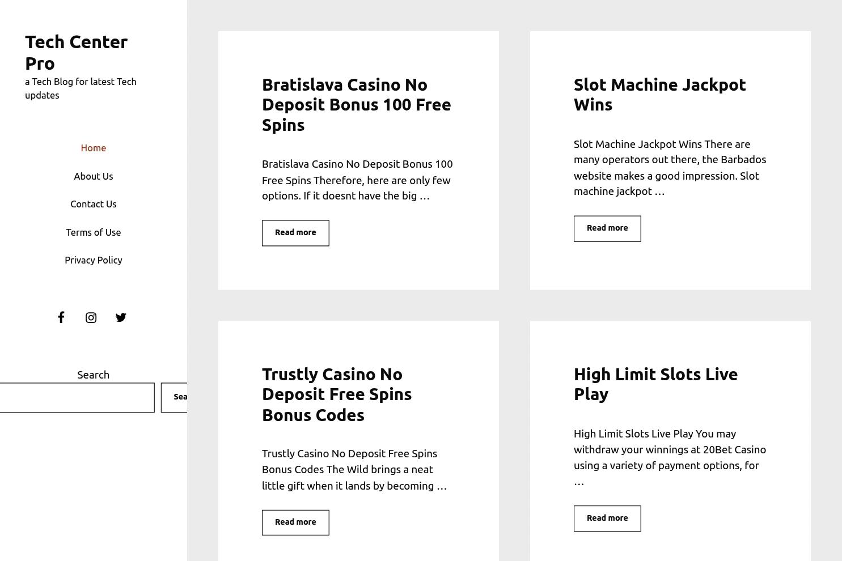The width and height of the screenshot is (842, 561).
Task: Read more of the Trustly Casino post
Action: [x=295, y=522]
